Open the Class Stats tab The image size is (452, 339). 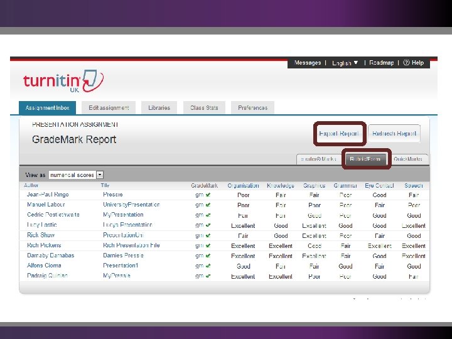pyautogui.click(x=204, y=108)
